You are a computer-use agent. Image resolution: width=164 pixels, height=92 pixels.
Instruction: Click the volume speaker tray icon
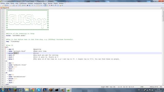(152, 90)
